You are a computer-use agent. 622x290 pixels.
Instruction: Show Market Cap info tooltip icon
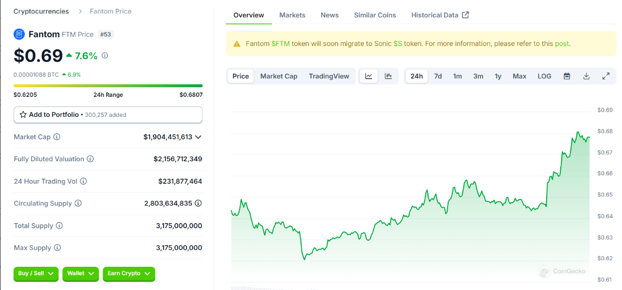click(x=57, y=137)
